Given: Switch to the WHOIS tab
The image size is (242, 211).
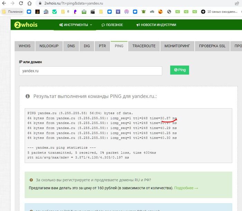Looking at the screenshot, I should tap(25, 46).
